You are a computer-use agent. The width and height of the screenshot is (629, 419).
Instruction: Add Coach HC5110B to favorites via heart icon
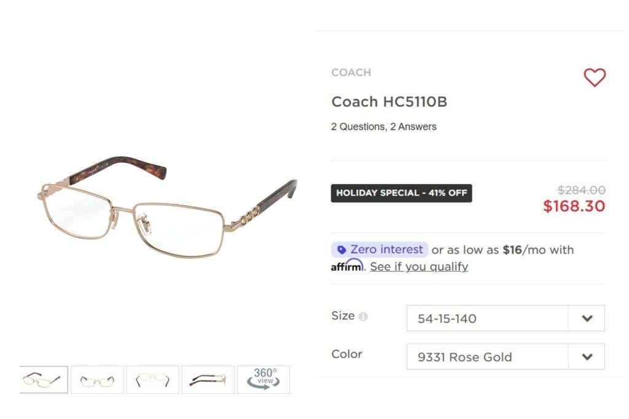pyautogui.click(x=595, y=78)
